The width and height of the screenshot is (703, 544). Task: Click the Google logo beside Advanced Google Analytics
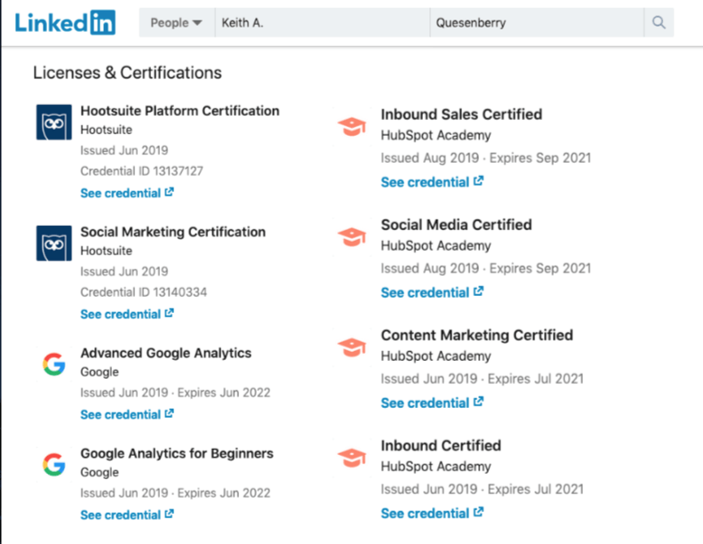click(54, 364)
